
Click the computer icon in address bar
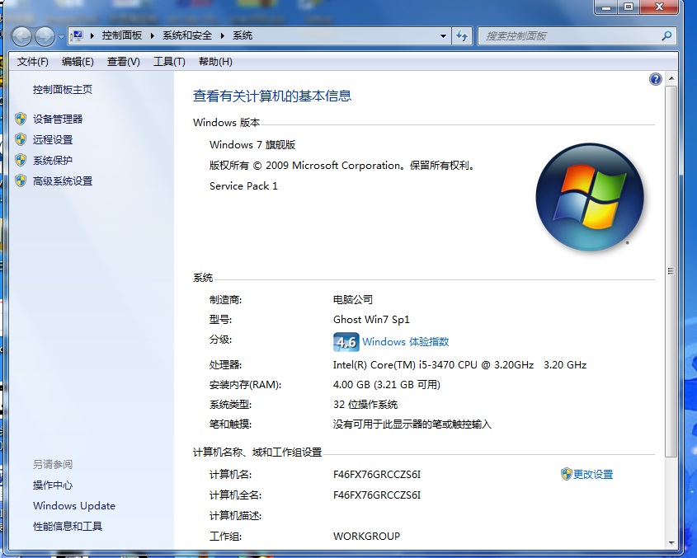click(78, 35)
